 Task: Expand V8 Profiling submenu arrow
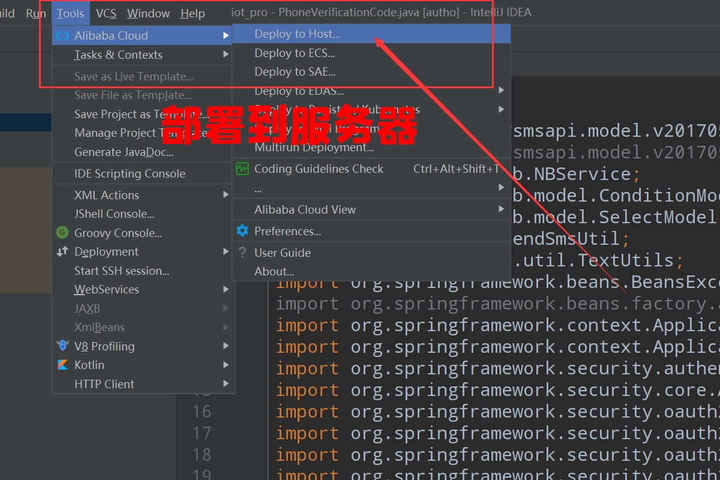(226, 346)
